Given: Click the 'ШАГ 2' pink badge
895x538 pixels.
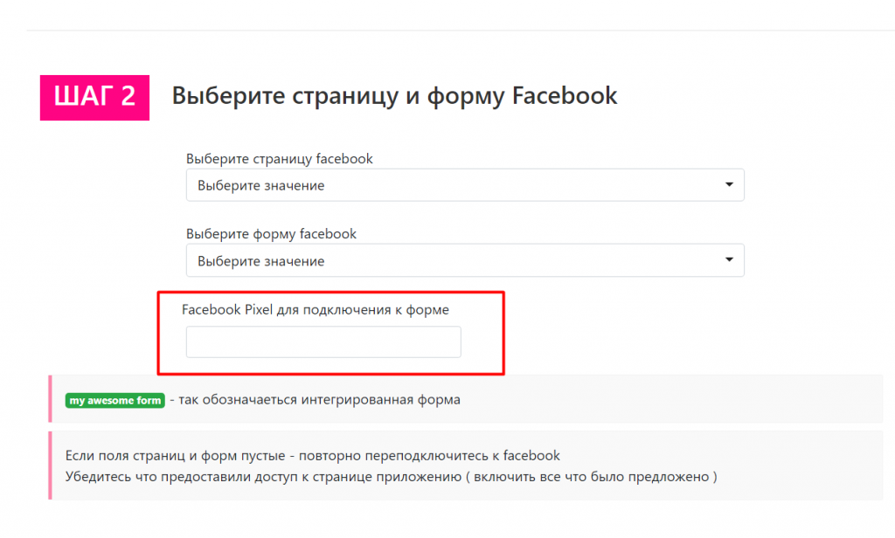Looking at the screenshot, I should click(94, 98).
